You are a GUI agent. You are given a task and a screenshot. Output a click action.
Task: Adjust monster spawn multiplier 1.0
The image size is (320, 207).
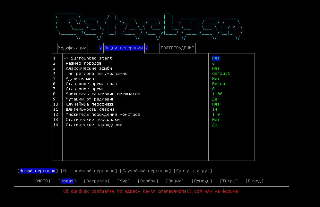coord(216,115)
